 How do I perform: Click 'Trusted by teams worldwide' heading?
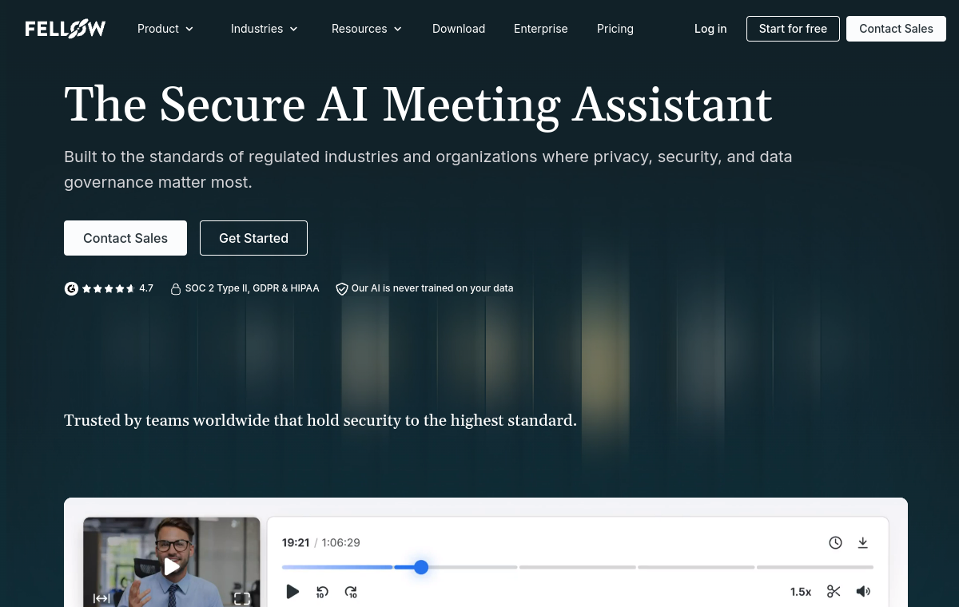(320, 420)
